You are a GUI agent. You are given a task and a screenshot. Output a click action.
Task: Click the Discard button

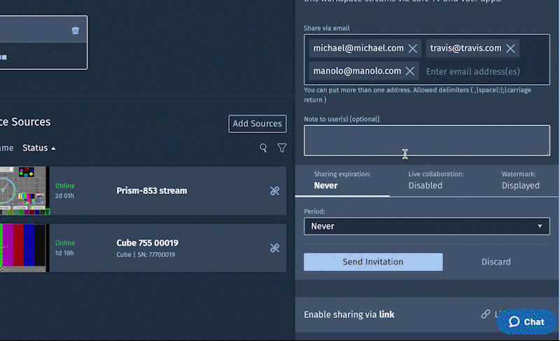click(x=496, y=262)
